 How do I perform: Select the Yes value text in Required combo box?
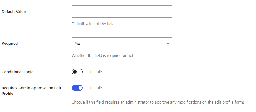78,44
